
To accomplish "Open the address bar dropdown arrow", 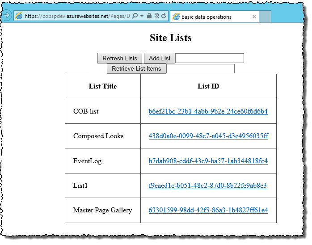I will click(142, 16).
